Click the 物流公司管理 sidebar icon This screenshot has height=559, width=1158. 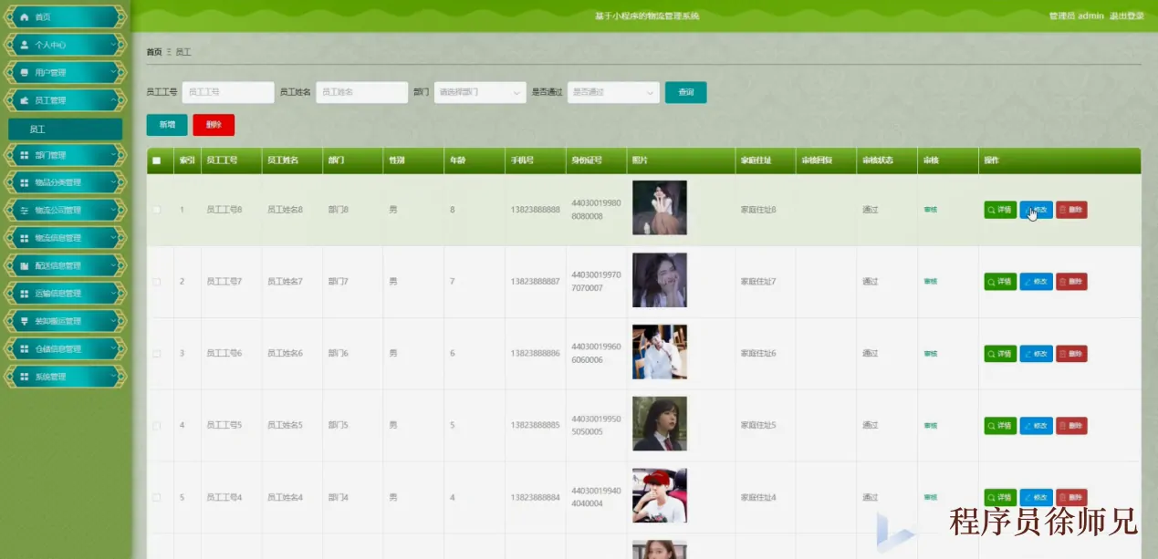(x=25, y=211)
